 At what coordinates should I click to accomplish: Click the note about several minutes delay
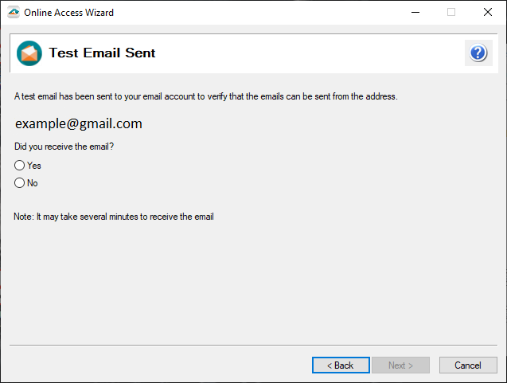[x=114, y=217]
